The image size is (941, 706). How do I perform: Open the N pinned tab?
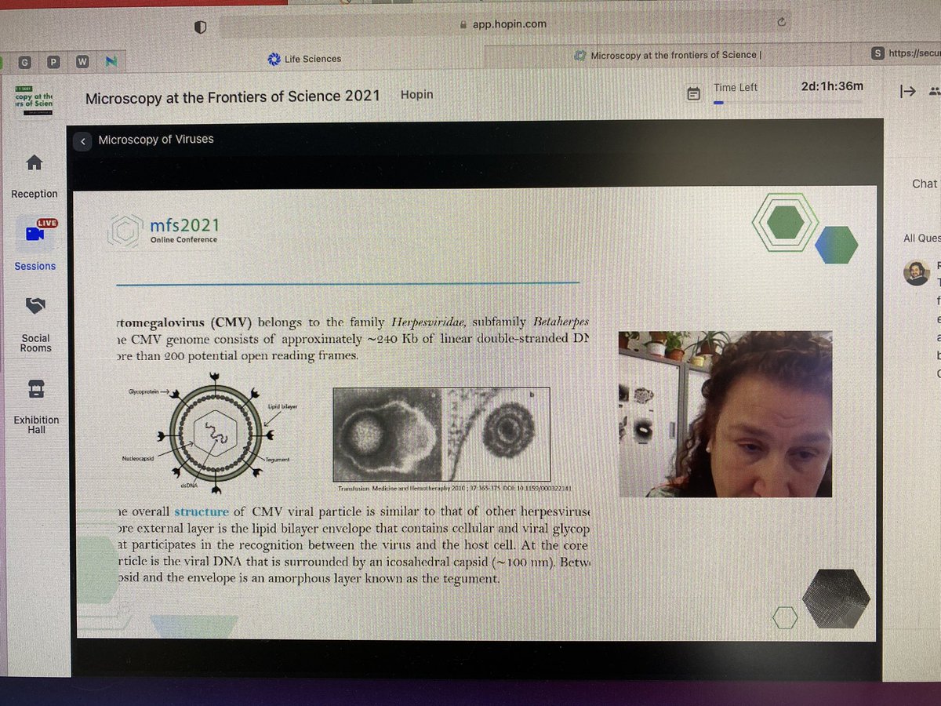111,61
